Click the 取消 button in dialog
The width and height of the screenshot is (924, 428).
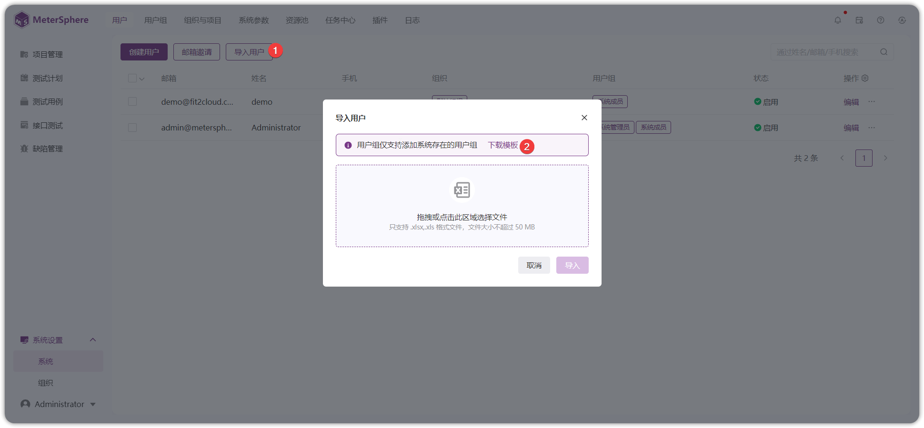coord(534,265)
